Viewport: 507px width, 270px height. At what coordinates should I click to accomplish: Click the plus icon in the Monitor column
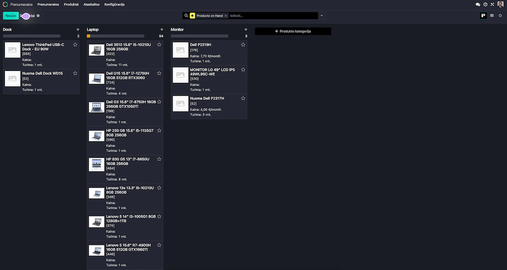(x=245, y=29)
